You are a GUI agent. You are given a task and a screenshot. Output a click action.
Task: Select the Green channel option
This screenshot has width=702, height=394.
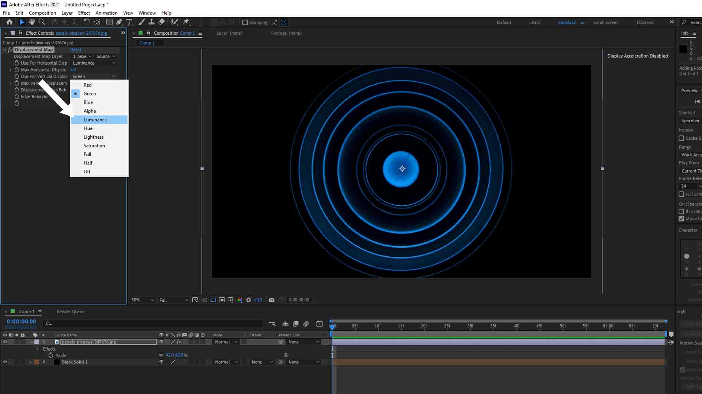tap(89, 93)
